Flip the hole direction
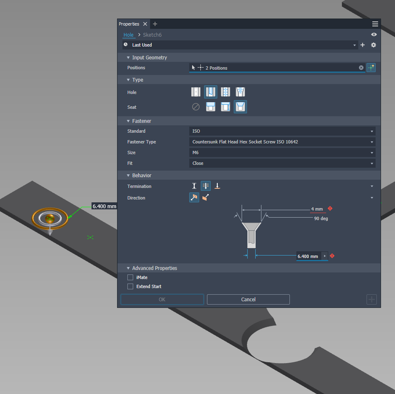The image size is (395, 394). [205, 197]
